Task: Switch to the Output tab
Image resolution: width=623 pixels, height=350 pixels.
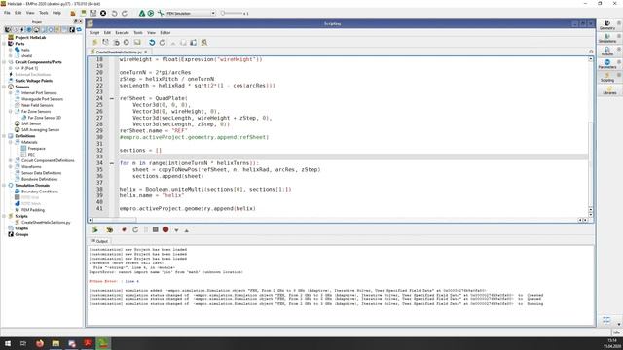Action: [x=99, y=241]
